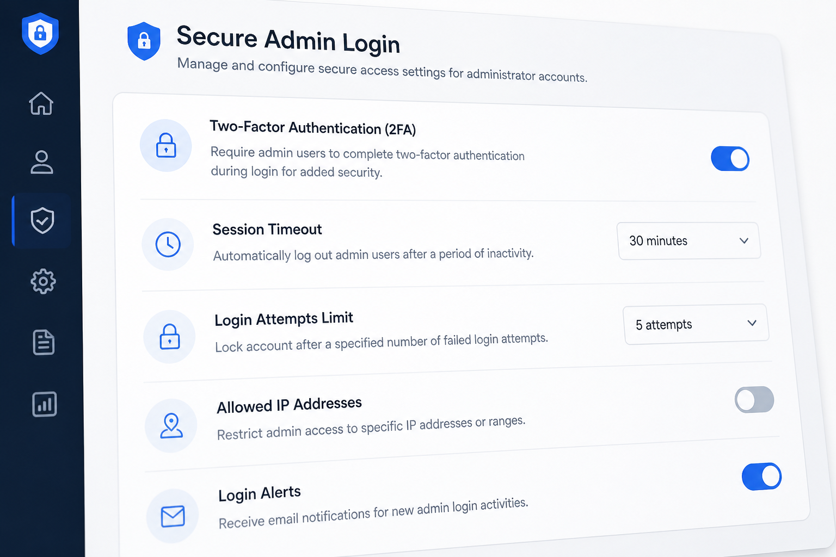This screenshot has height=557, width=836.
Task: Open the Users profile icon in sidebar
Action: pos(42,162)
